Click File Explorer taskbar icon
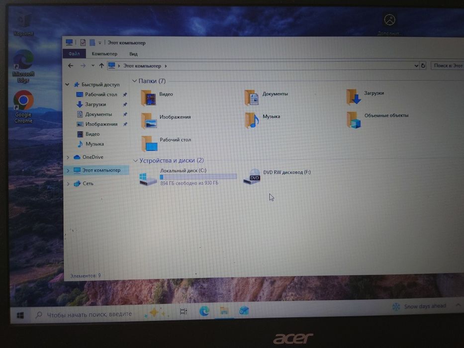The image size is (464, 348). 224,311
